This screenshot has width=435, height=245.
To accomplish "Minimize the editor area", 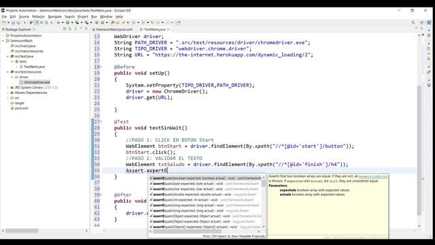I will [416, 29].
